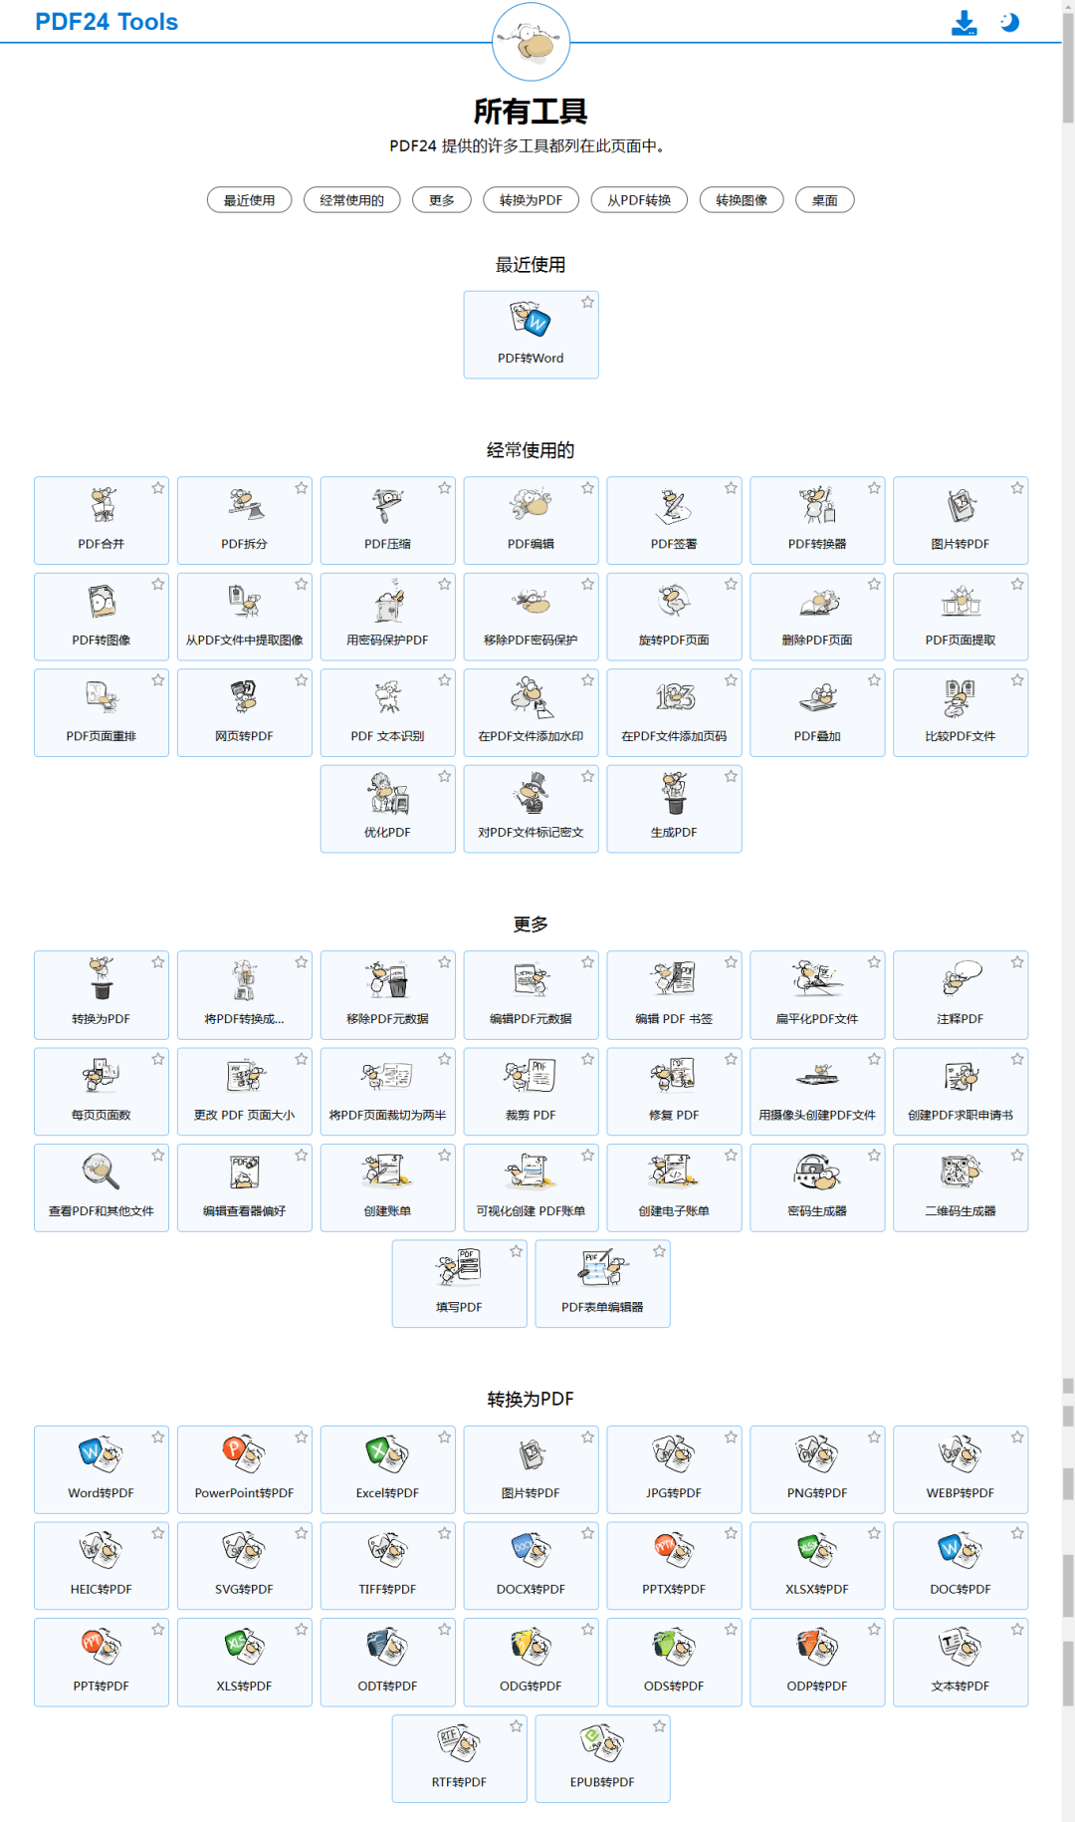Choose the Word转PDF converter

102,1469
